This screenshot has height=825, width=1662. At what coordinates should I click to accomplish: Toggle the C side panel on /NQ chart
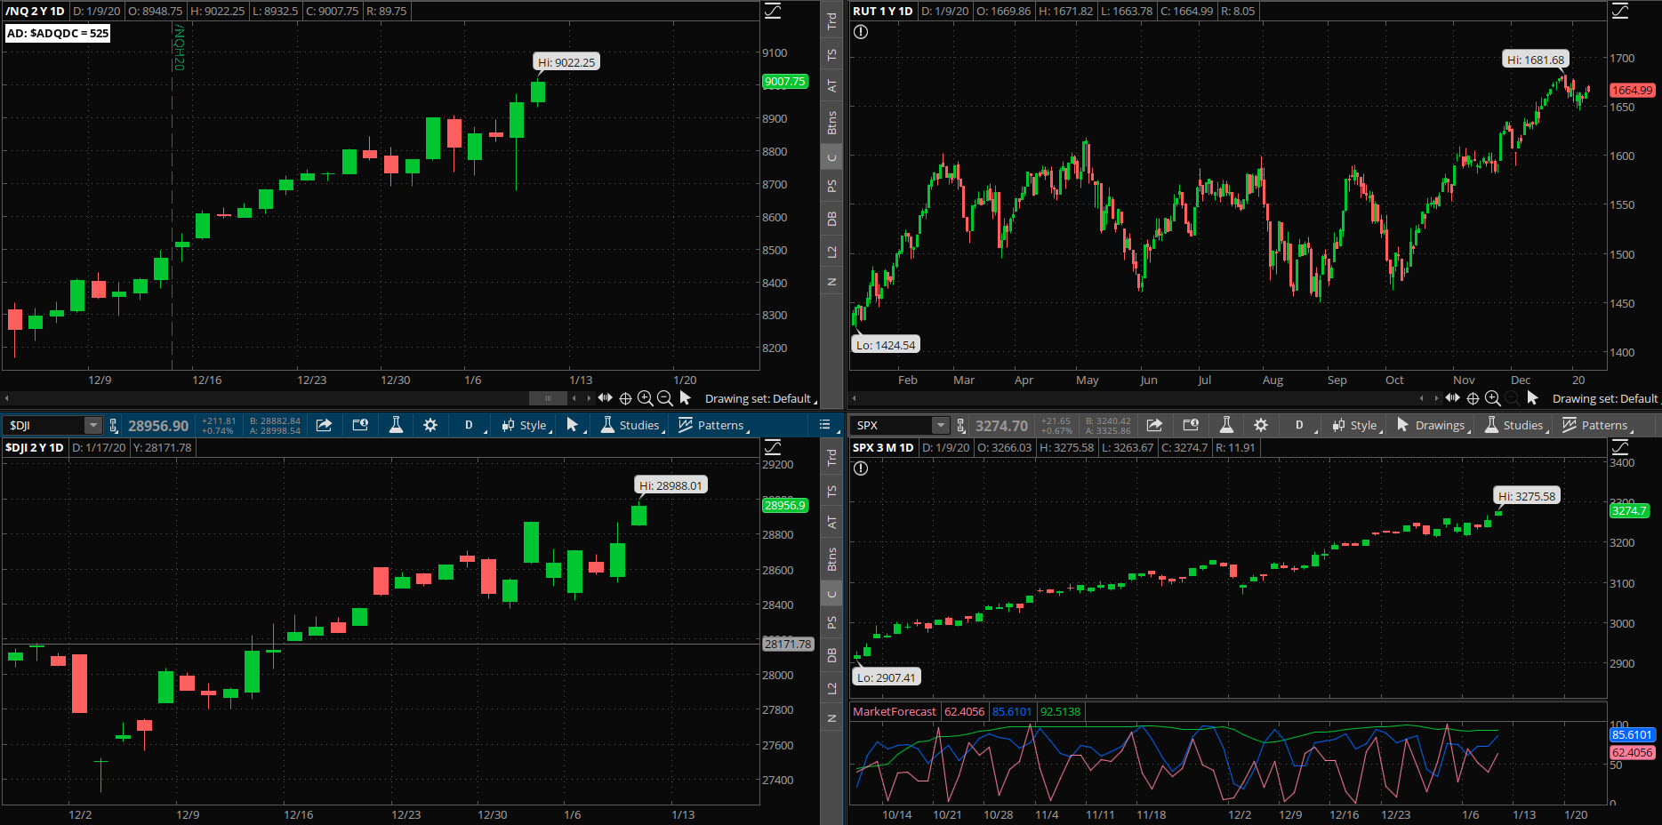coord(831,158)
